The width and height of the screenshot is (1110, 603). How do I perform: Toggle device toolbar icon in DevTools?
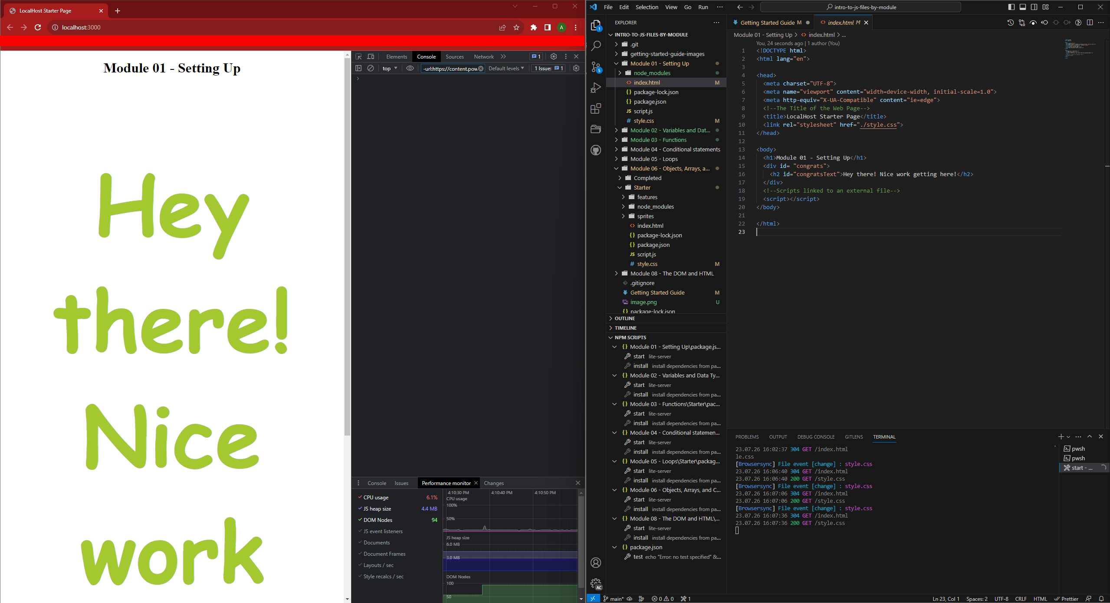[x=371, y=57]
